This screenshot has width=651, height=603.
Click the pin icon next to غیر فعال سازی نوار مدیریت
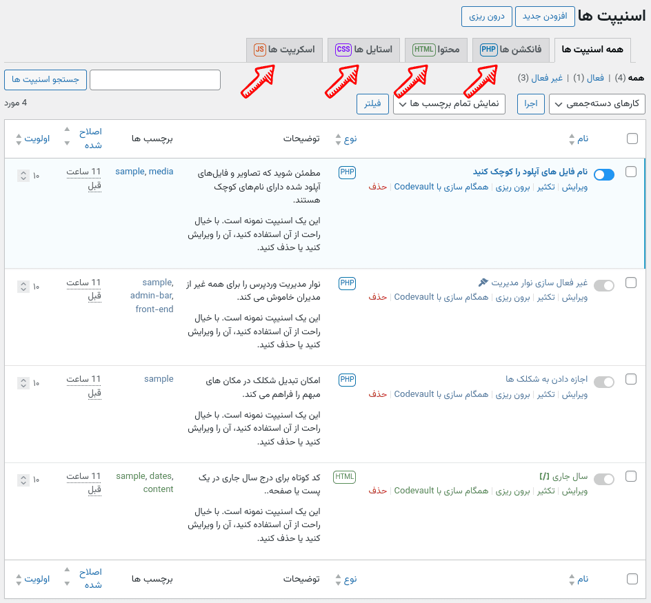[x=483, y=283]
